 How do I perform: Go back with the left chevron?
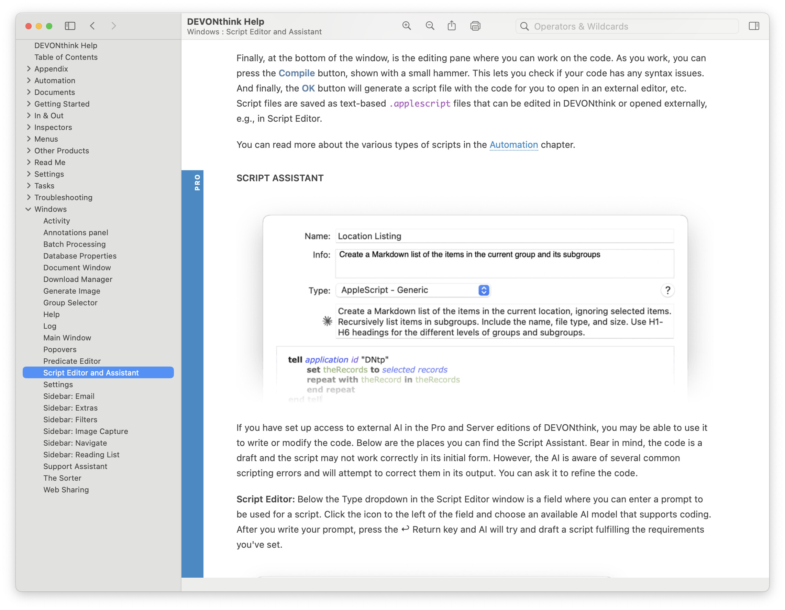point(92,26)
